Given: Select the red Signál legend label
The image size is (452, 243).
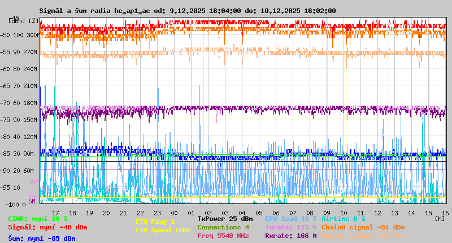Looking at the screenshot, I should pos(47,227).
